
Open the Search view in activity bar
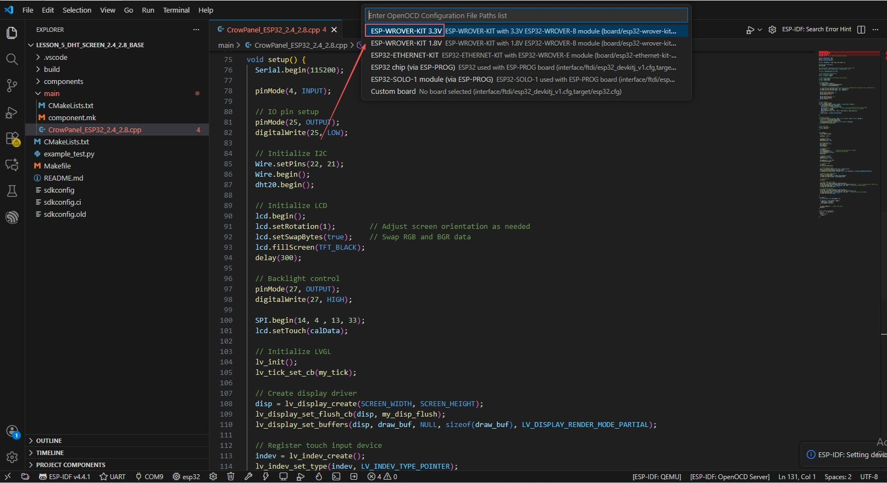(12, 59)
